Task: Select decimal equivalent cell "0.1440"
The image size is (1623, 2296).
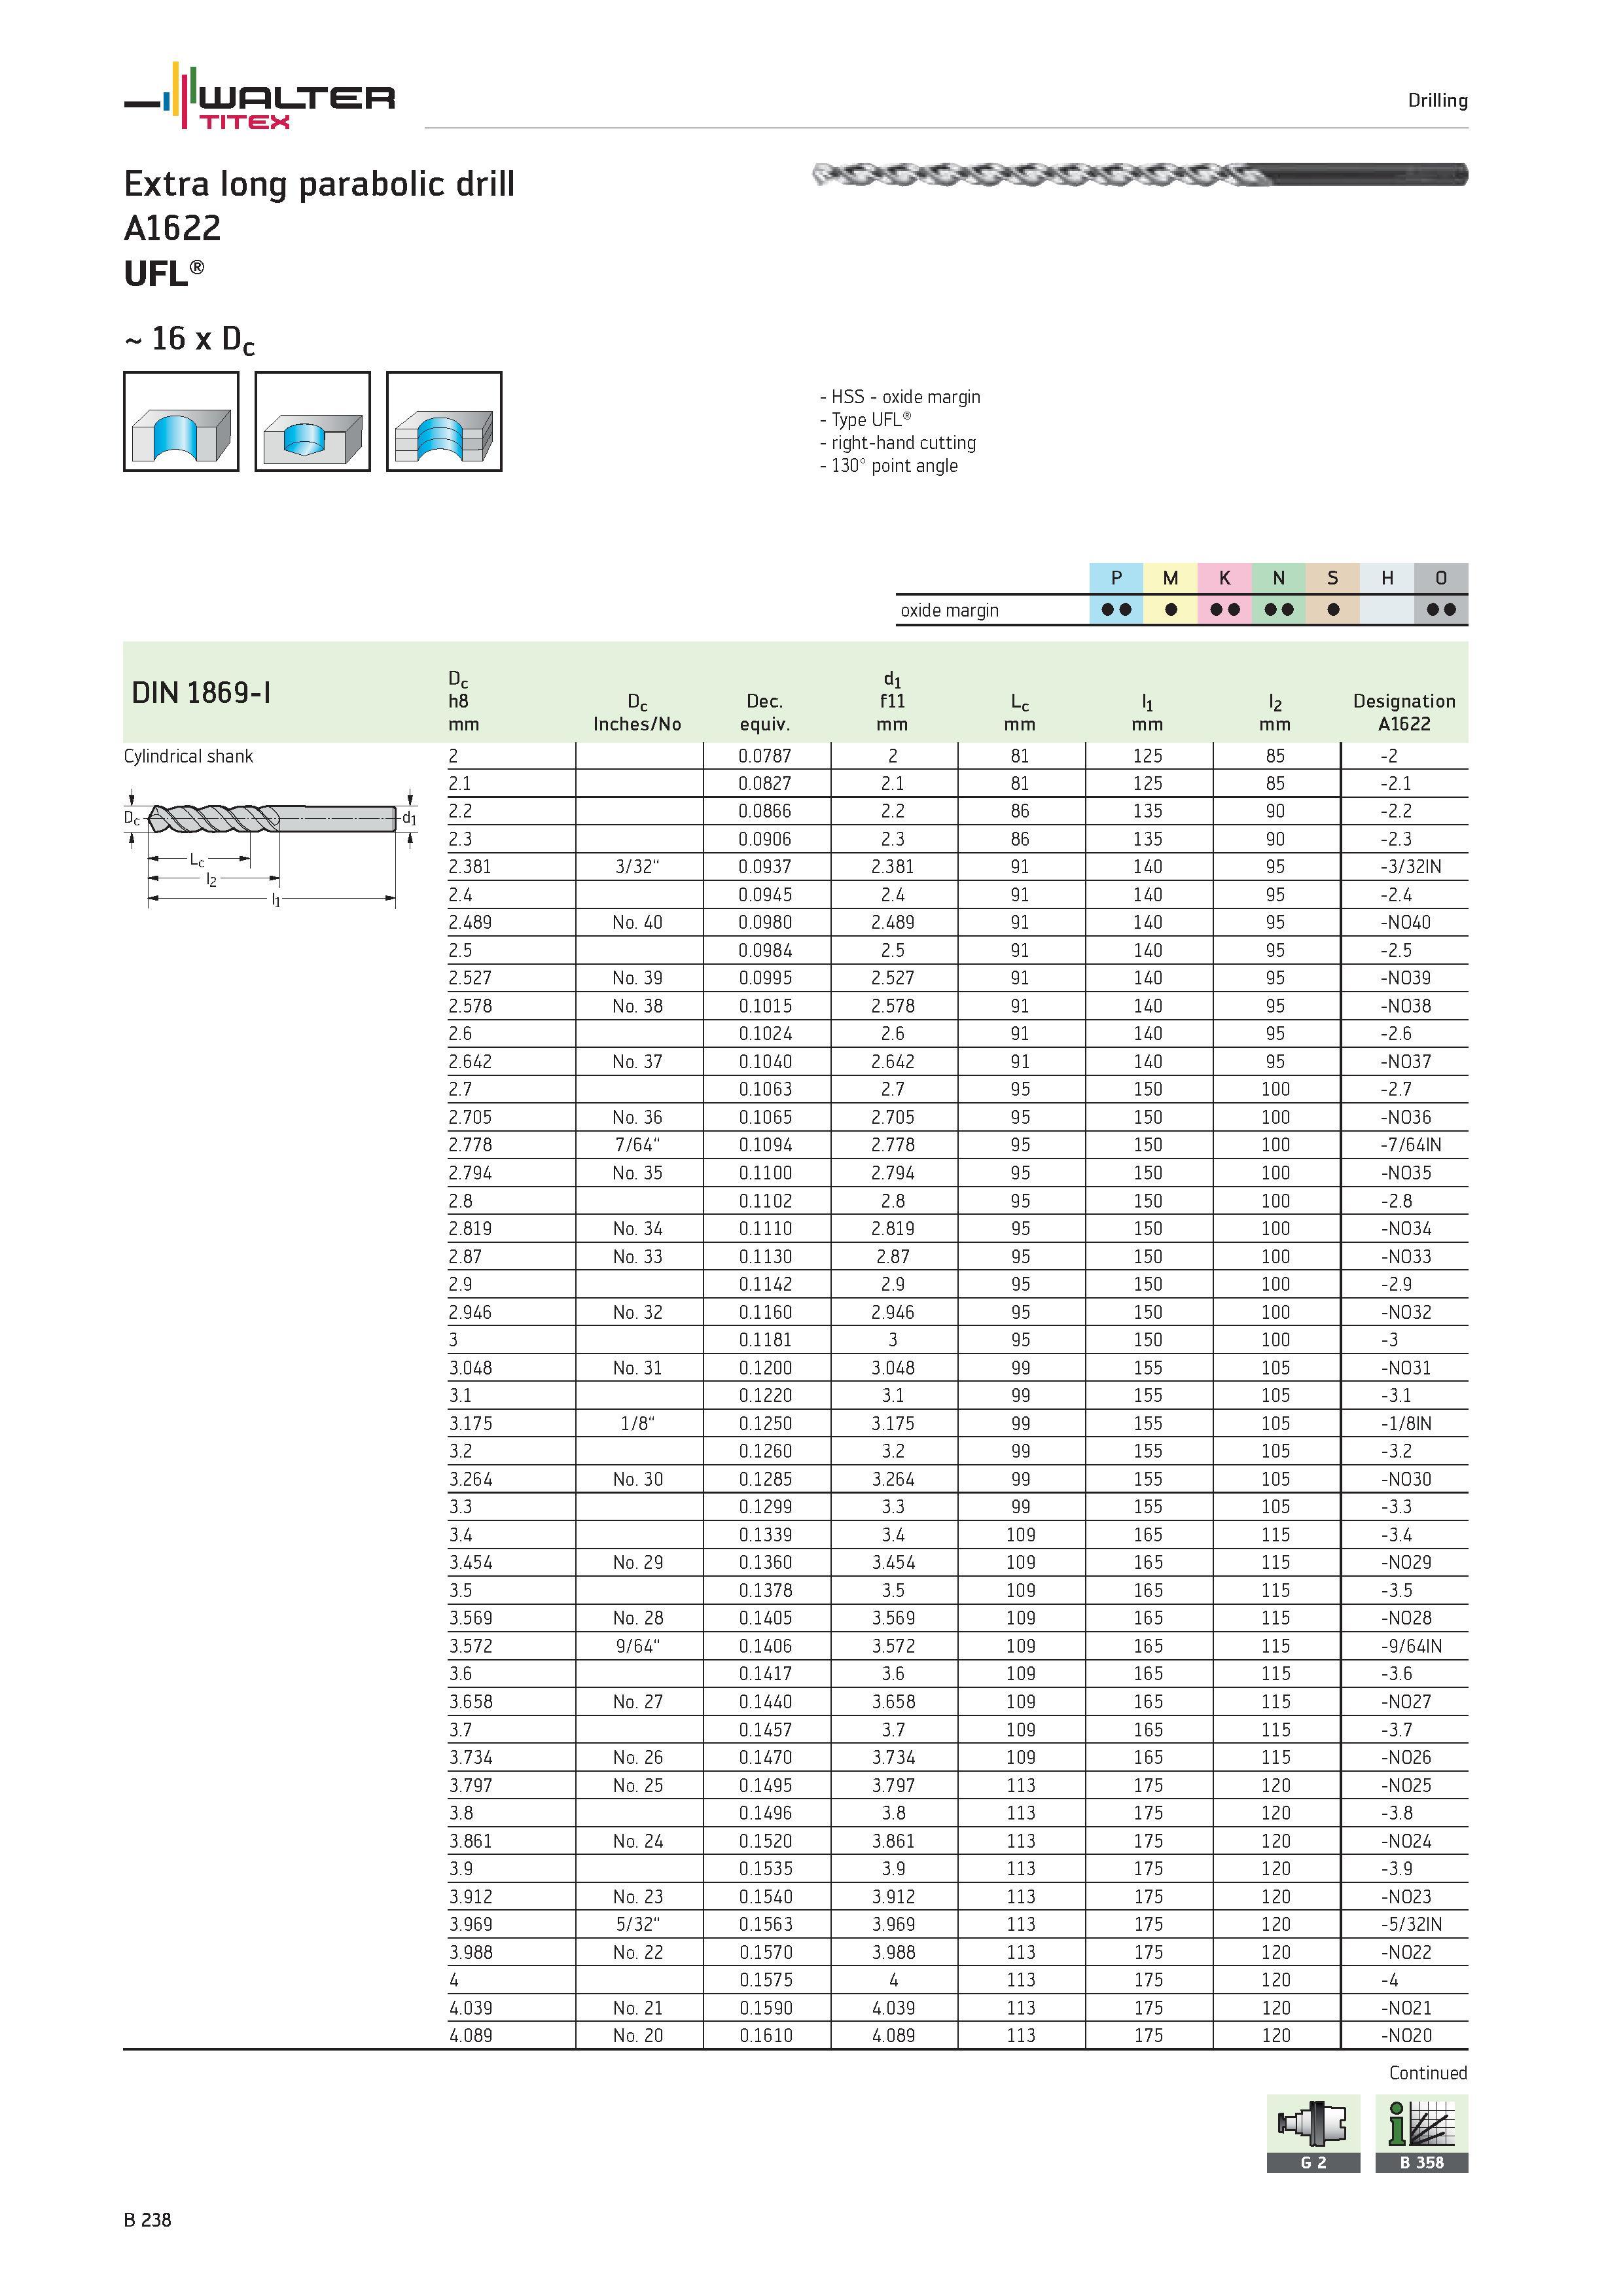Action: tap(765, 1702)
